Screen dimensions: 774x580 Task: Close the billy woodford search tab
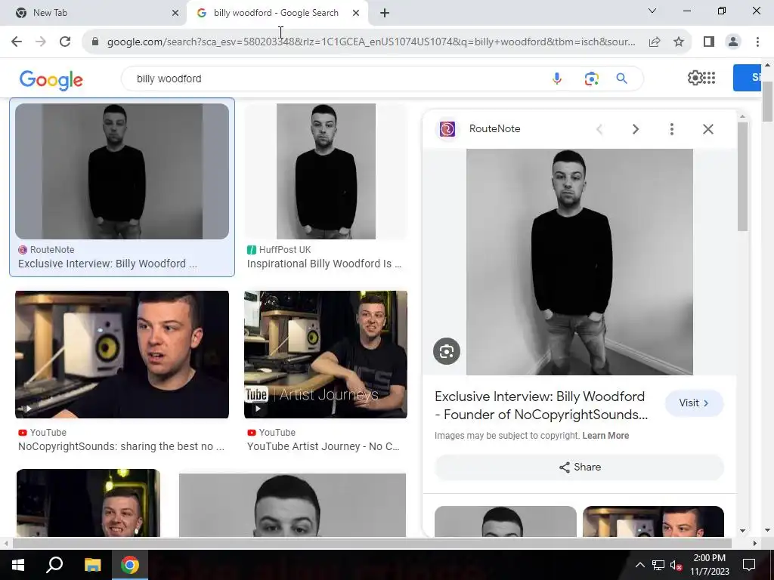tap(356, 14)
